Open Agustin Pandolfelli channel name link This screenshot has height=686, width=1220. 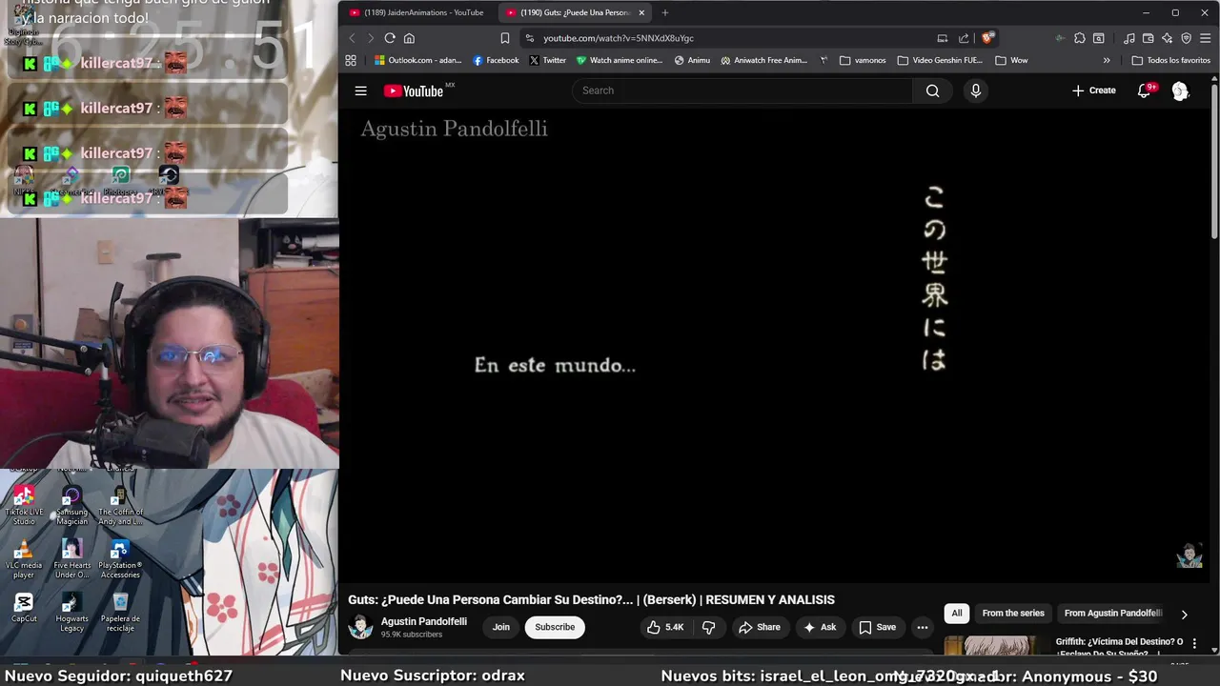424,621
